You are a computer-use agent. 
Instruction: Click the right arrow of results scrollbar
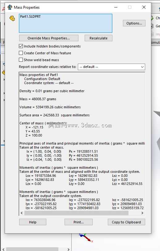(142, 213)
